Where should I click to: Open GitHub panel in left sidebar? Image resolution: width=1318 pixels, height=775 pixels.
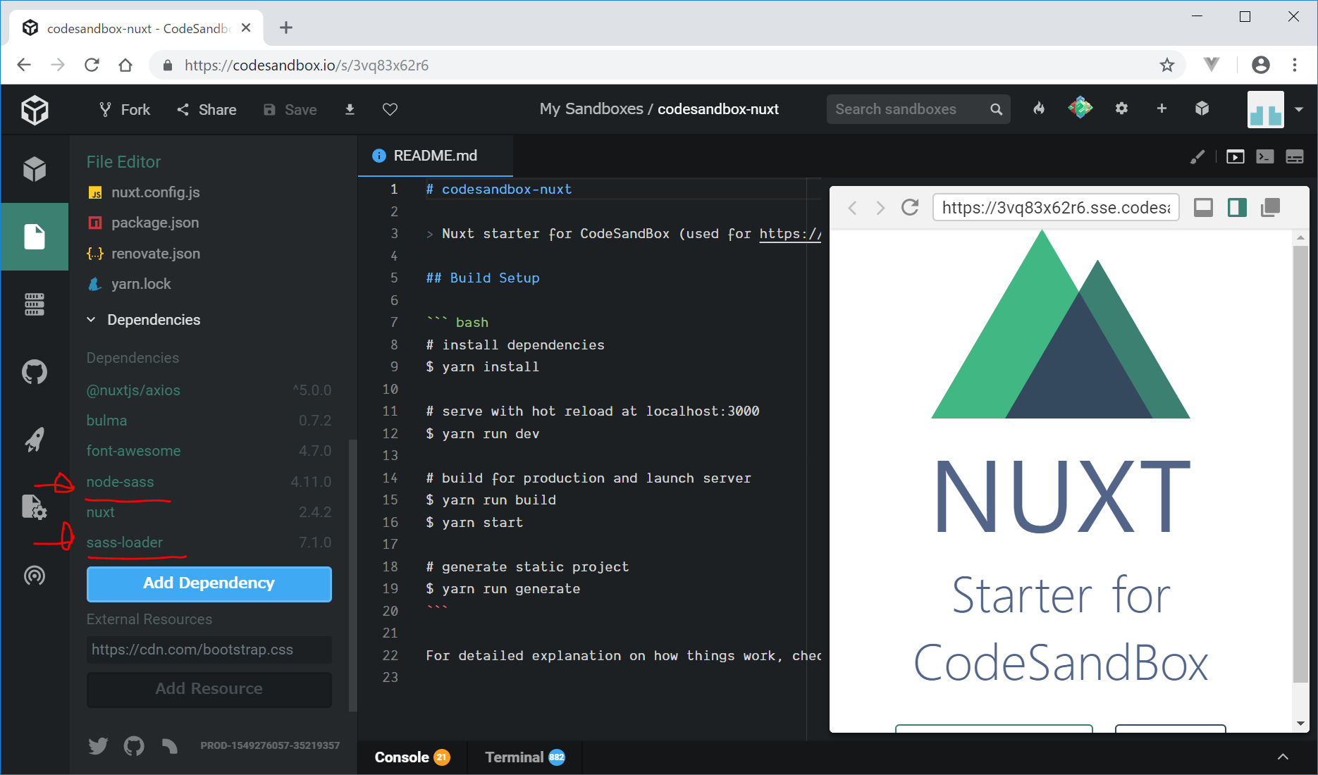(34, 372)
